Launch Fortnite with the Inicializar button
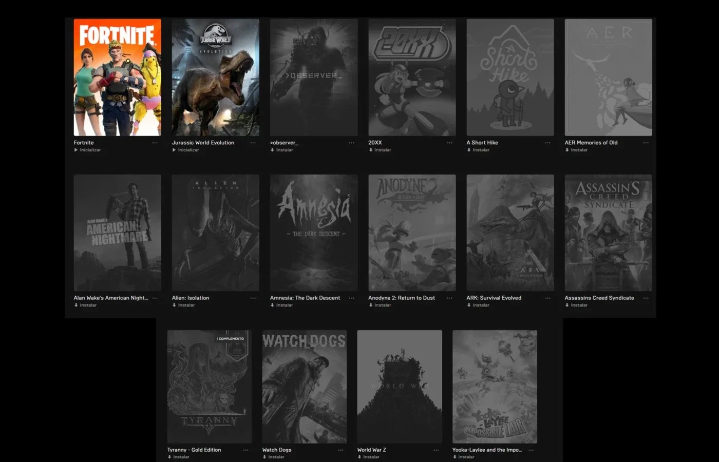Viewport: 719px width, 462px height. 87,150
